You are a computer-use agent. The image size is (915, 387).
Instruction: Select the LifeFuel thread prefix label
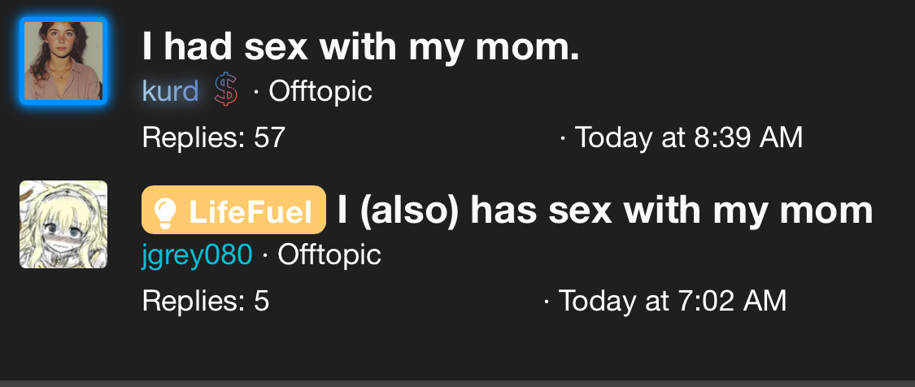tap(233, 210)
